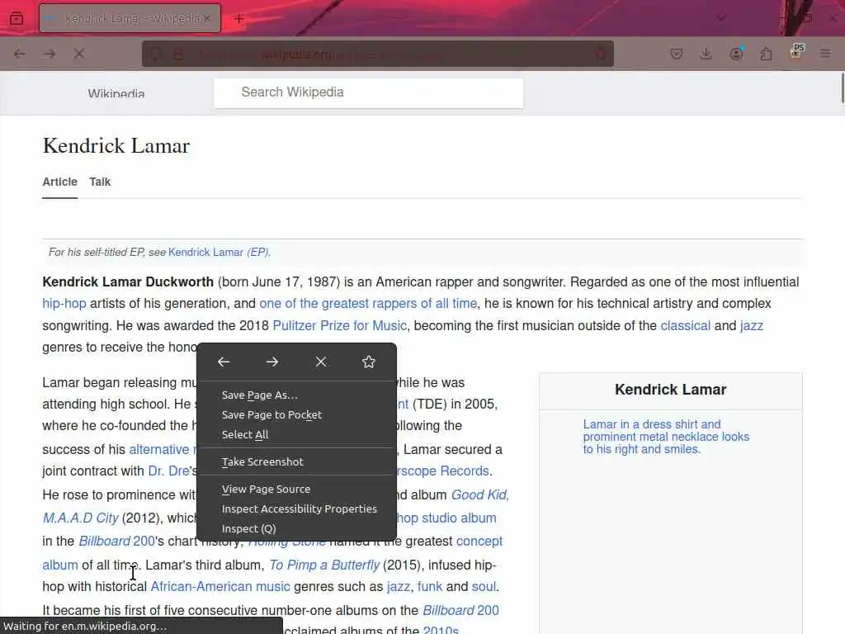Viewport: 845px width, 634px height.
Task: Click the forward arrow in context menu
Action: click(272, 362)
